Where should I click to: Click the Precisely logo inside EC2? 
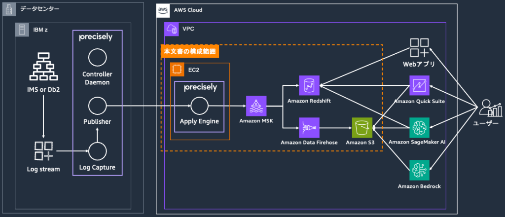click(200, 88)
